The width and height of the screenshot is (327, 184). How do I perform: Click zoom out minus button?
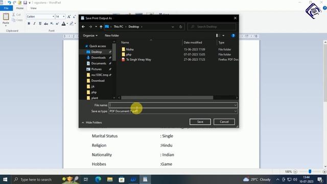point(295,172)
